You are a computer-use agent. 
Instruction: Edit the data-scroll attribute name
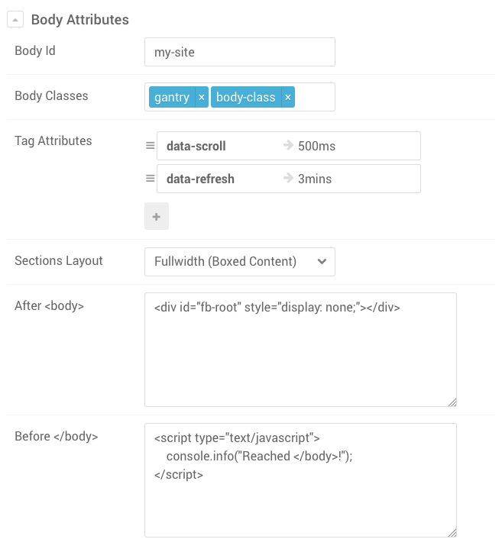214,146
